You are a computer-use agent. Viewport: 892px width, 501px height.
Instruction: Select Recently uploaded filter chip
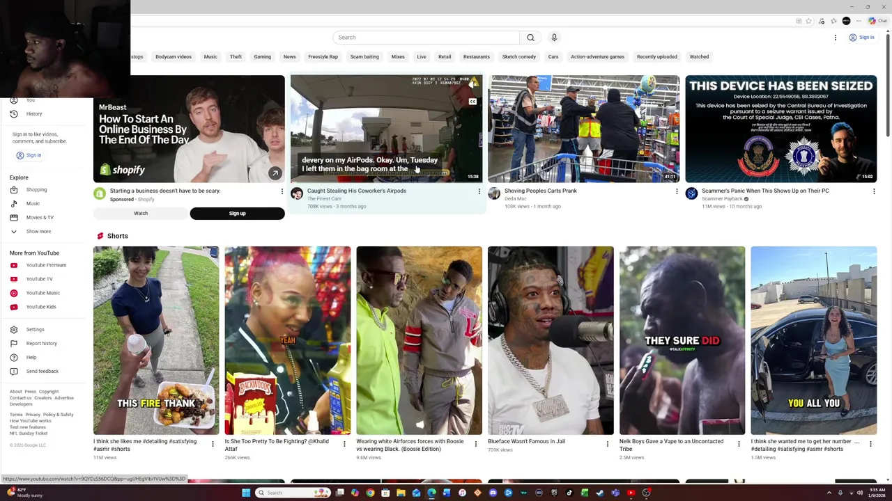click(656, 57)
